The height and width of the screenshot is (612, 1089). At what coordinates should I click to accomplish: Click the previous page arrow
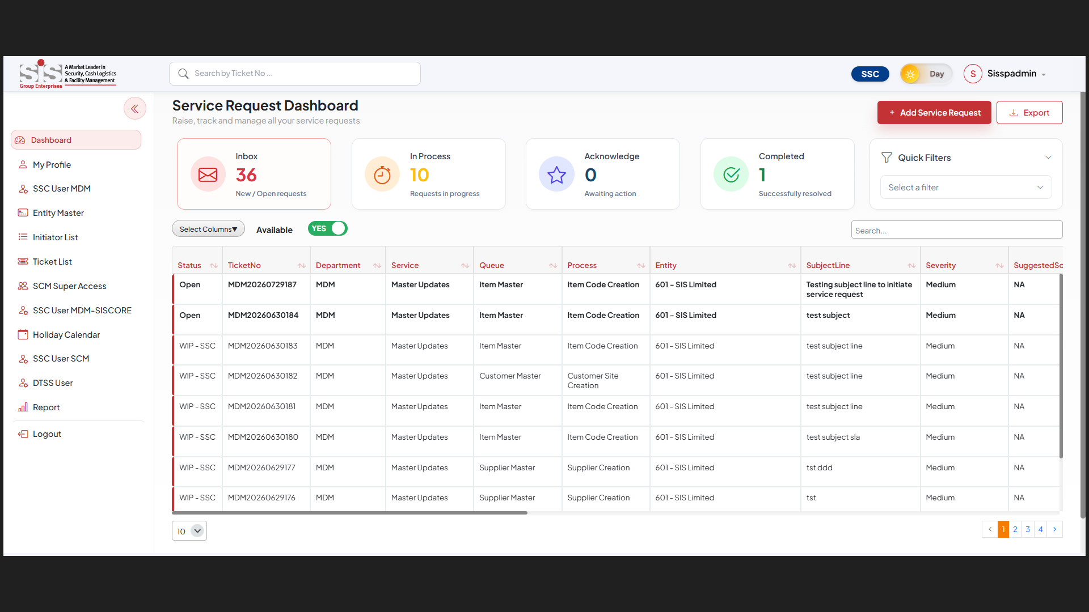pyautogui.click(x=990, y=529)
